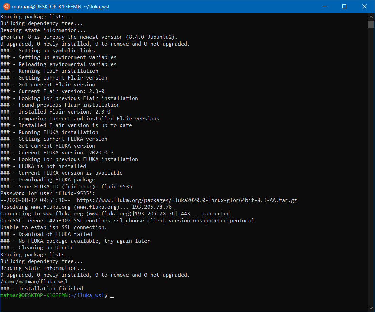Open the Ubuntu icon window menu
375x312 pixels.
coord(6,6)
